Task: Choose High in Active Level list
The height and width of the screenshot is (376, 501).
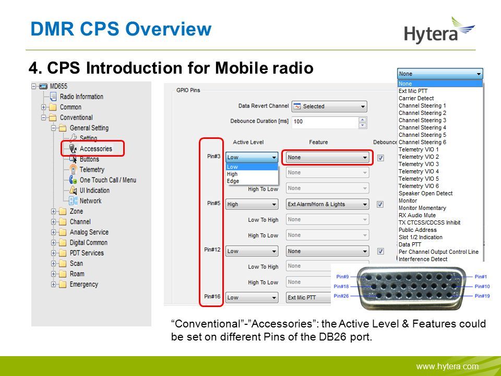Action: coord(252,174)
